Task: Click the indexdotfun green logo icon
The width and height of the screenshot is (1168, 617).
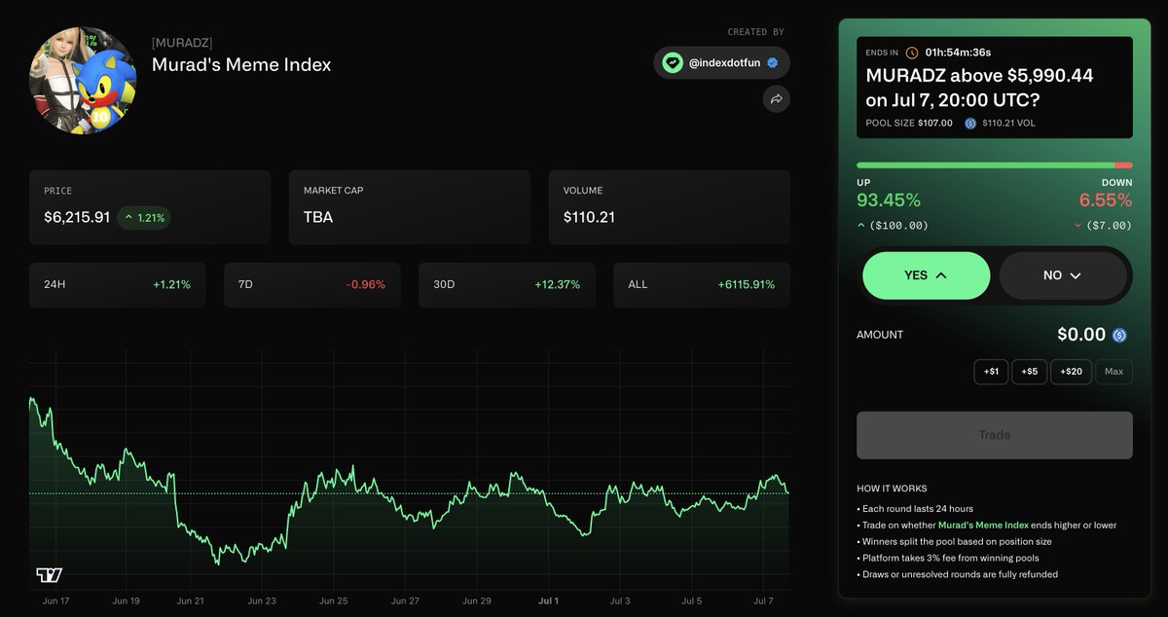Action: click(673, 62)
